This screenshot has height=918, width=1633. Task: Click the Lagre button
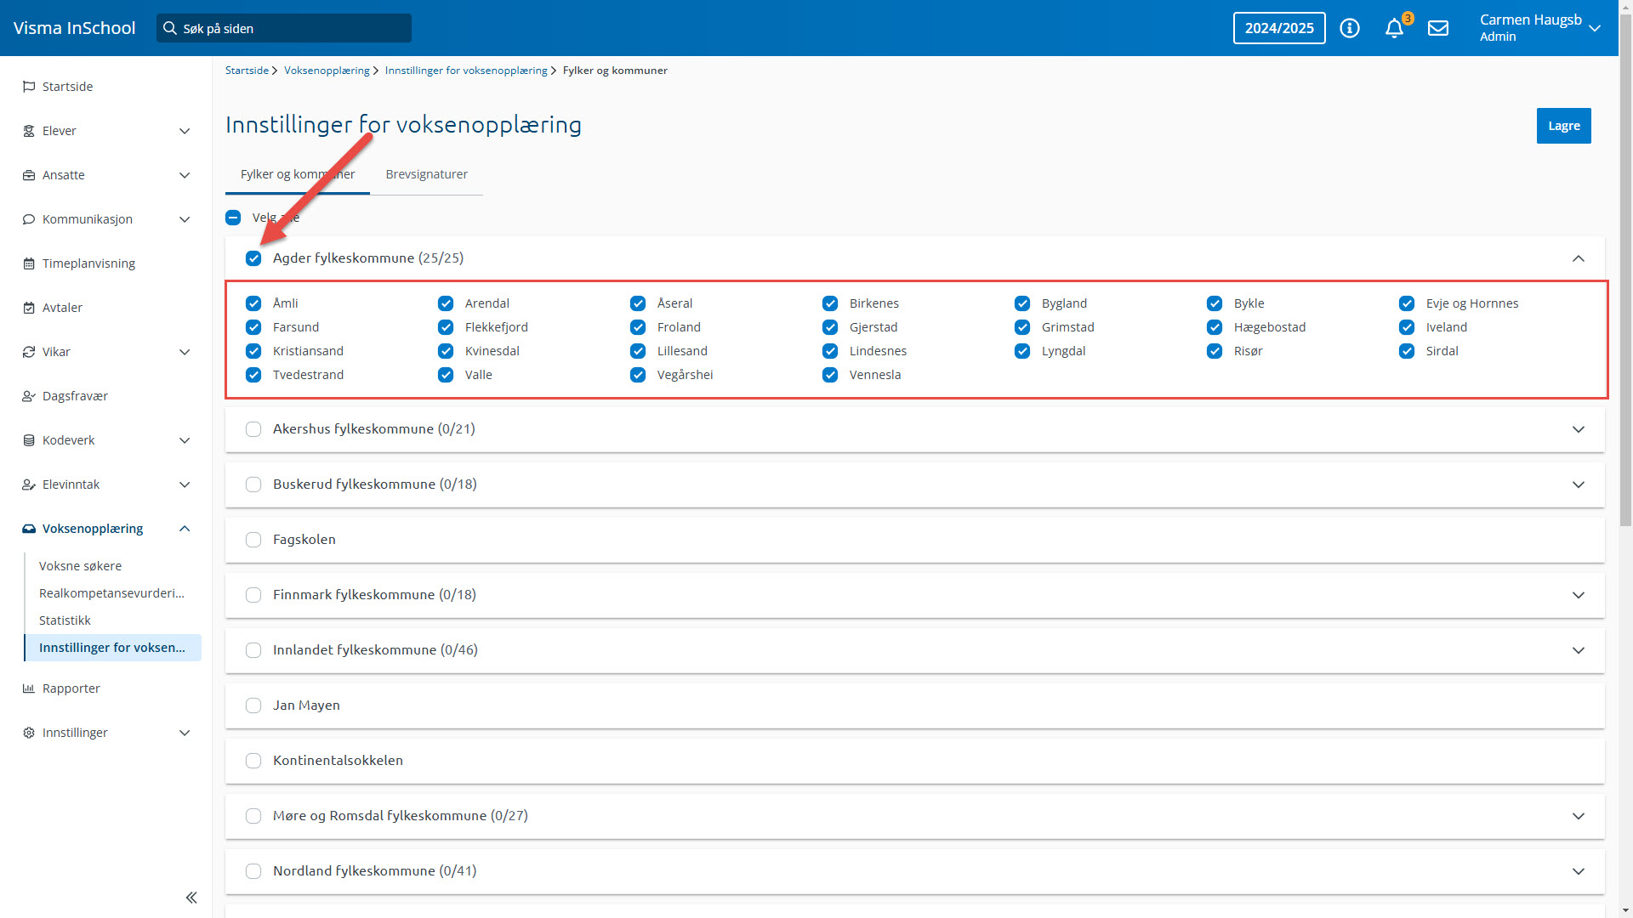1563,126
